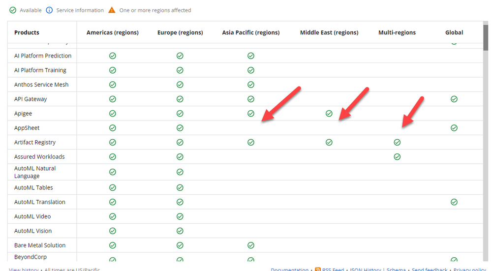Open AI Platform Prediction Asia Pacific status check

(x=251, y=56)
